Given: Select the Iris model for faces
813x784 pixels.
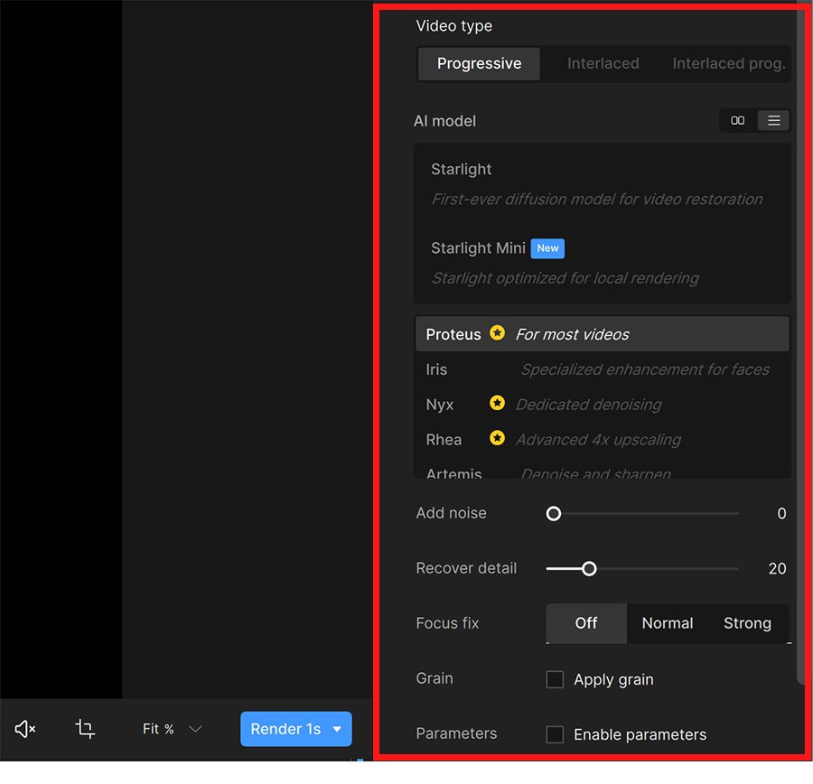Looking at the screenshot, I should pyautogui.click(x=602, y=369).
